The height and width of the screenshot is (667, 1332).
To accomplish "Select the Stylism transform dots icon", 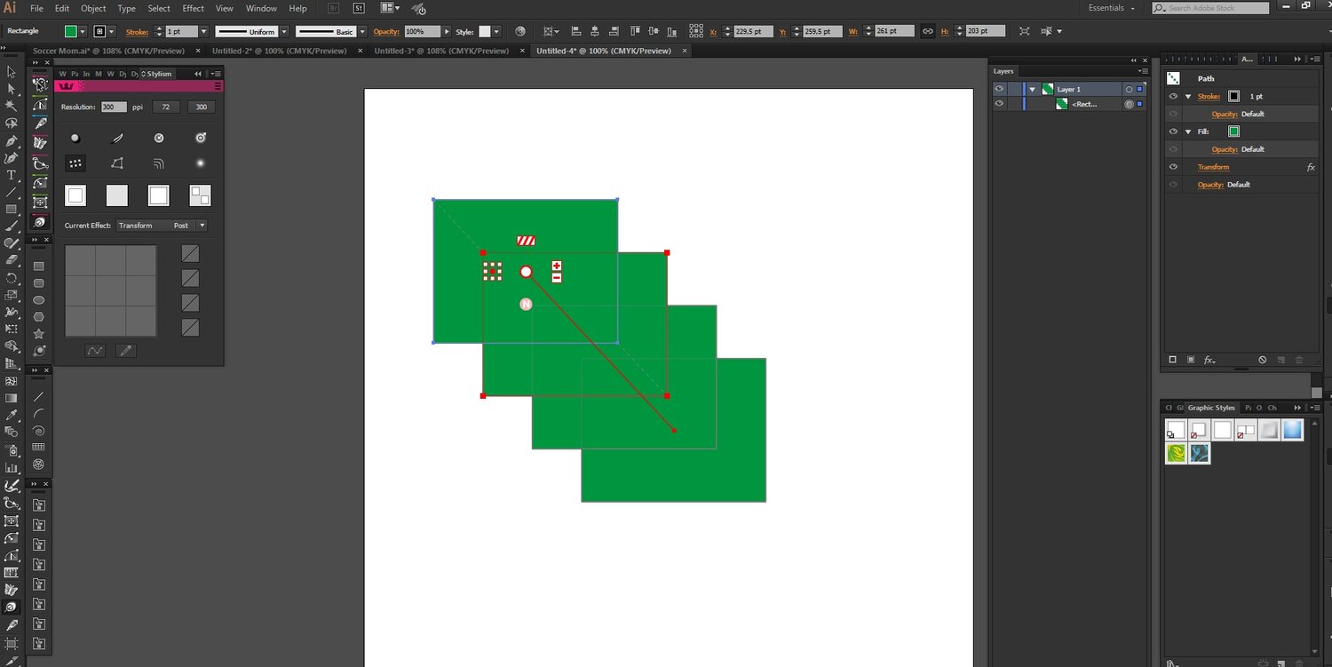I will (75, 163).
